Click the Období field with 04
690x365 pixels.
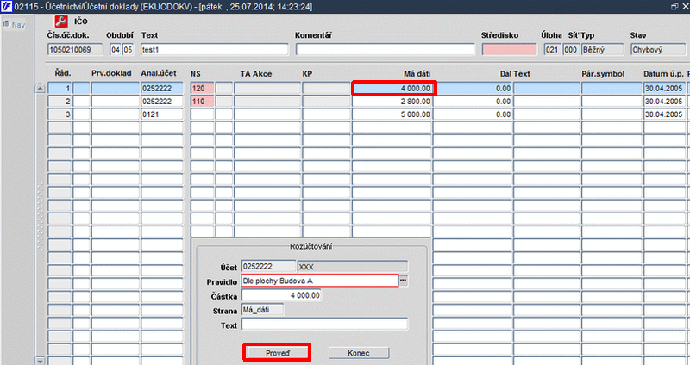click(x=116, y=50)
